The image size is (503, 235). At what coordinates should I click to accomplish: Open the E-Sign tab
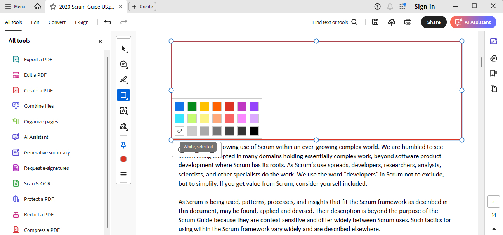tap(82, 22)
